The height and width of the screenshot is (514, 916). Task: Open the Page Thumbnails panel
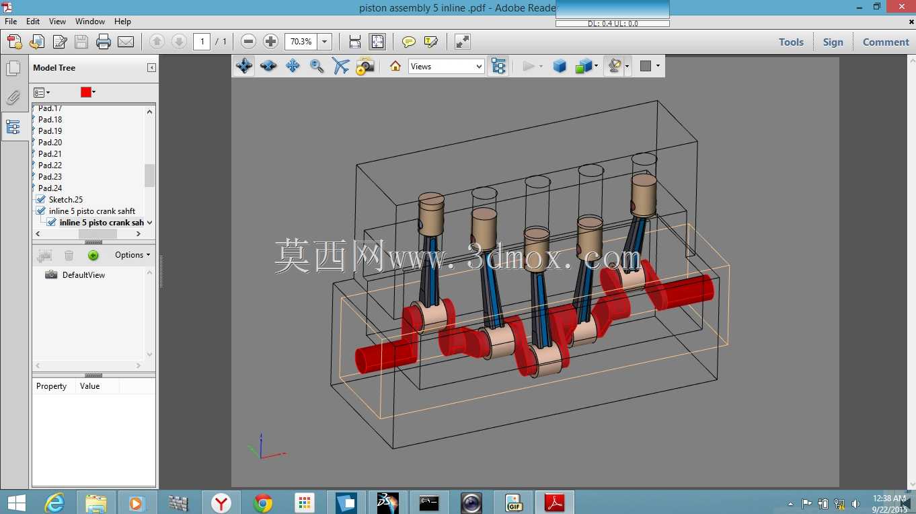tap(13, 69)
